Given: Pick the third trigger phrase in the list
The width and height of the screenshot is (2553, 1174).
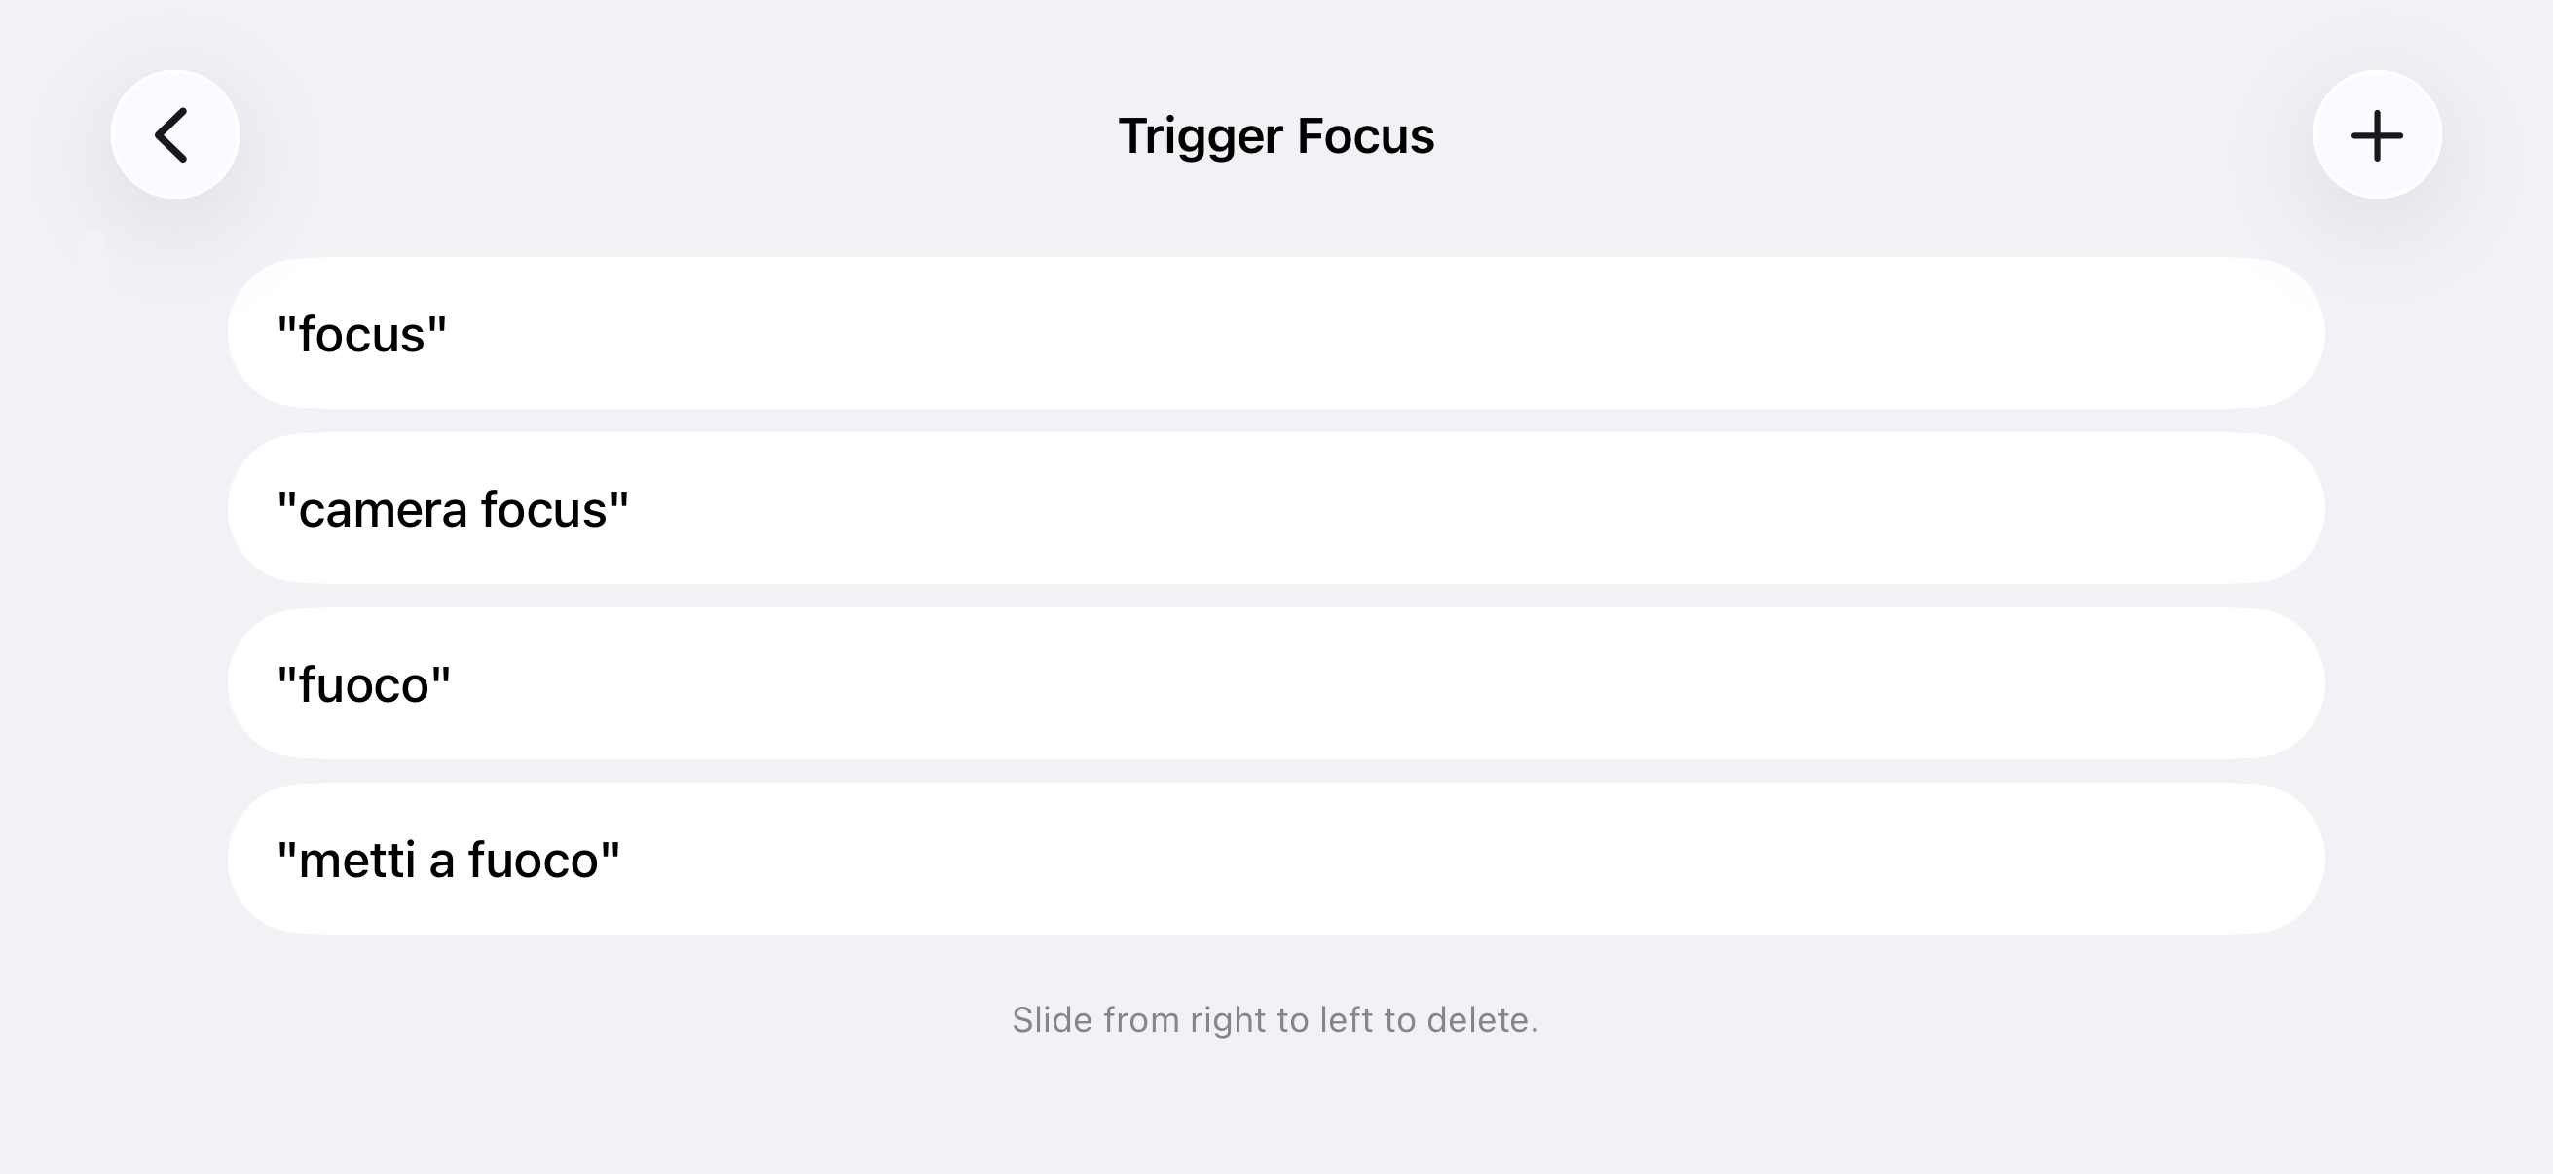Looking at the screenshot, I should coord(1276,683).
